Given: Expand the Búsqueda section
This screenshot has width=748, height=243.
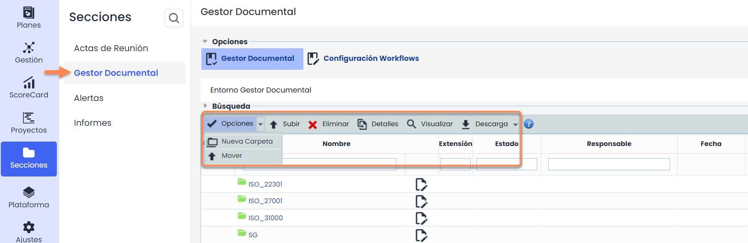Looking at the screenshot, I should [205, 106].
